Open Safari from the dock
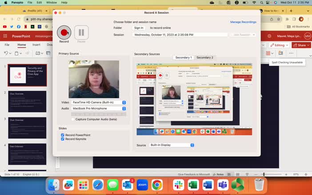 (x=98, y=185)
